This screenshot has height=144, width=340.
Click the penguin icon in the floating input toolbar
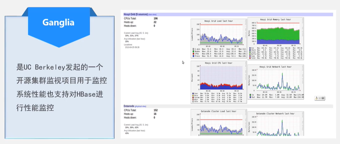pyautogui.click(x=316, y=98)
